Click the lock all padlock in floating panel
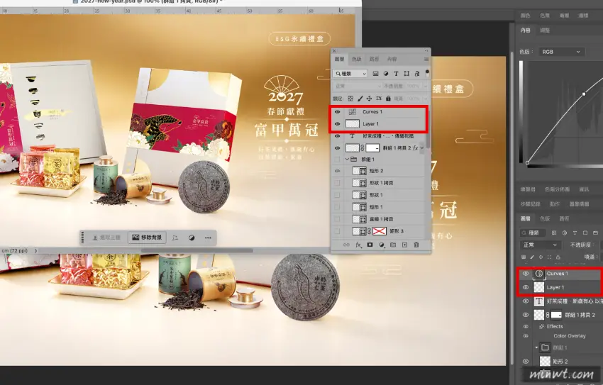 pos(388,99)
